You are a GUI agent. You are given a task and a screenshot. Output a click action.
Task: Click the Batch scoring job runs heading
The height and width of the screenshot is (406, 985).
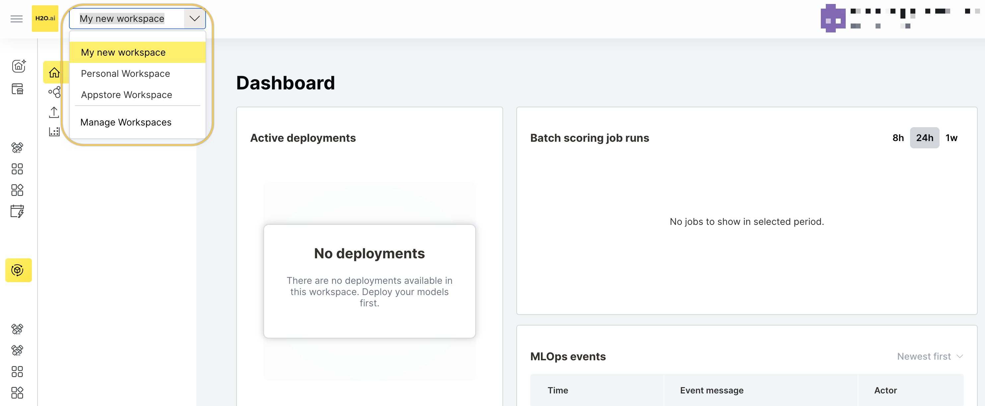tap(589, 138)
